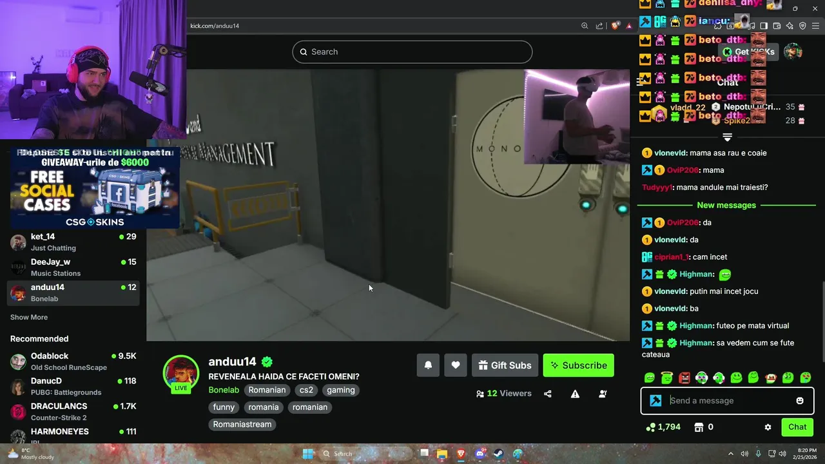Open the emoji picker in message box
The image size is (825, 464).
pyautogui.click(x=800, y=401)
